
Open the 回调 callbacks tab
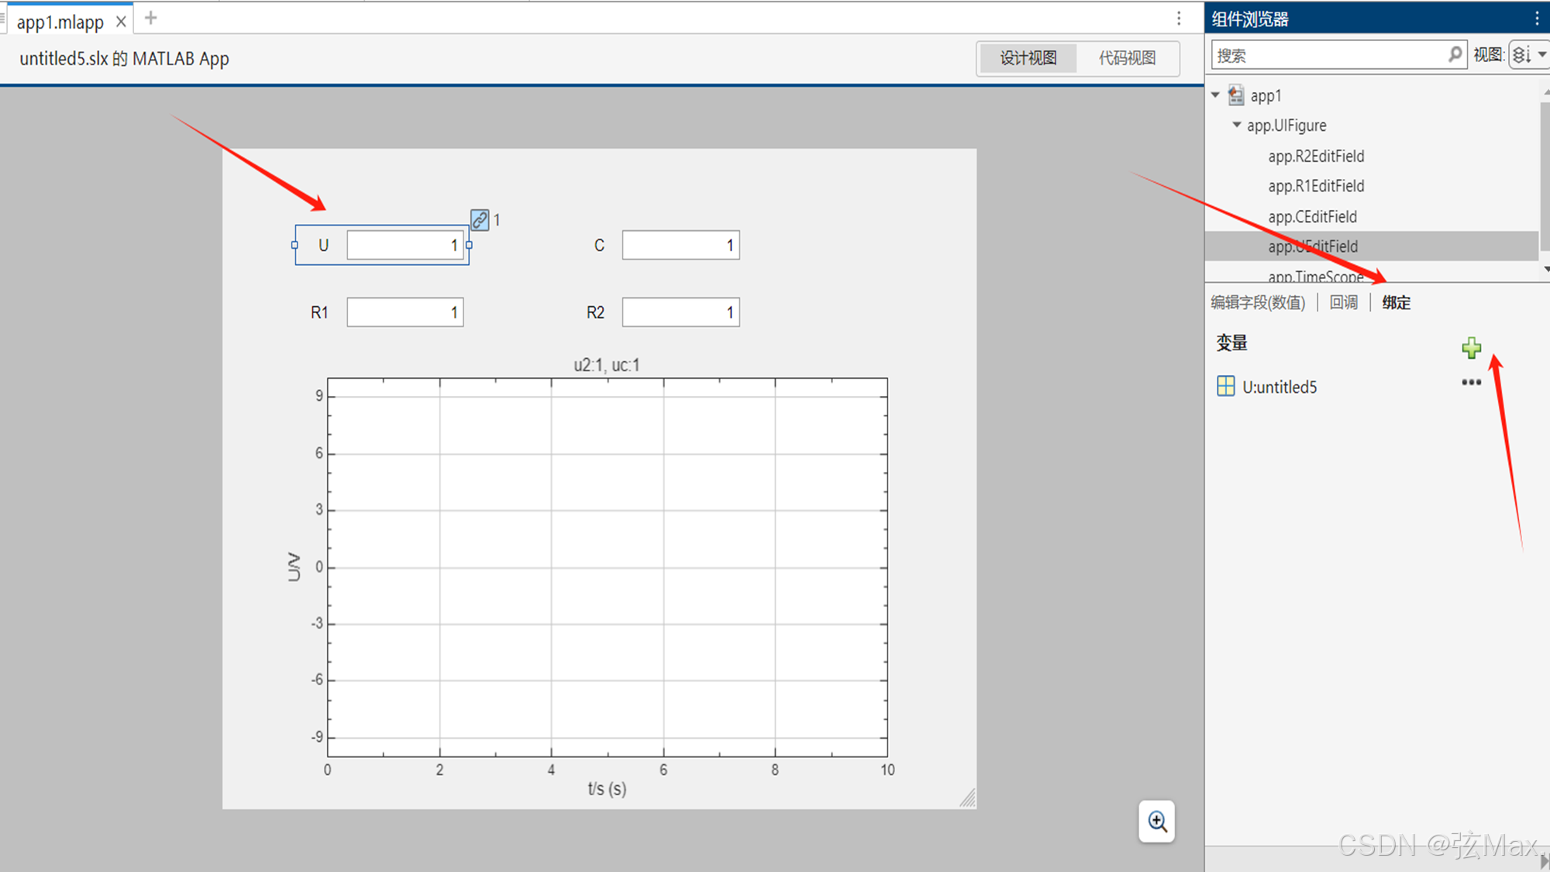point(1343,302)
